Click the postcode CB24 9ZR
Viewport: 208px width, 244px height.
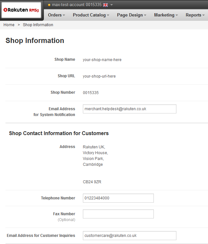[x=92, y=182]
